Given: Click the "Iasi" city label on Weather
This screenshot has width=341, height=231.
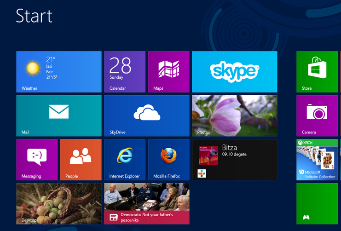Looking at the screenshot, I should click(x=49, y=66).
